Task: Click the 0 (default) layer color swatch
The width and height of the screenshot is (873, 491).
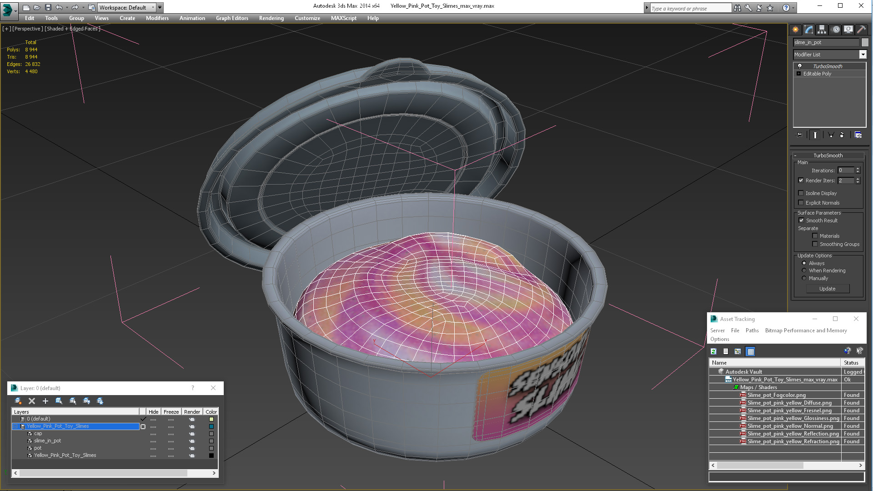Action: pos(211,419)
